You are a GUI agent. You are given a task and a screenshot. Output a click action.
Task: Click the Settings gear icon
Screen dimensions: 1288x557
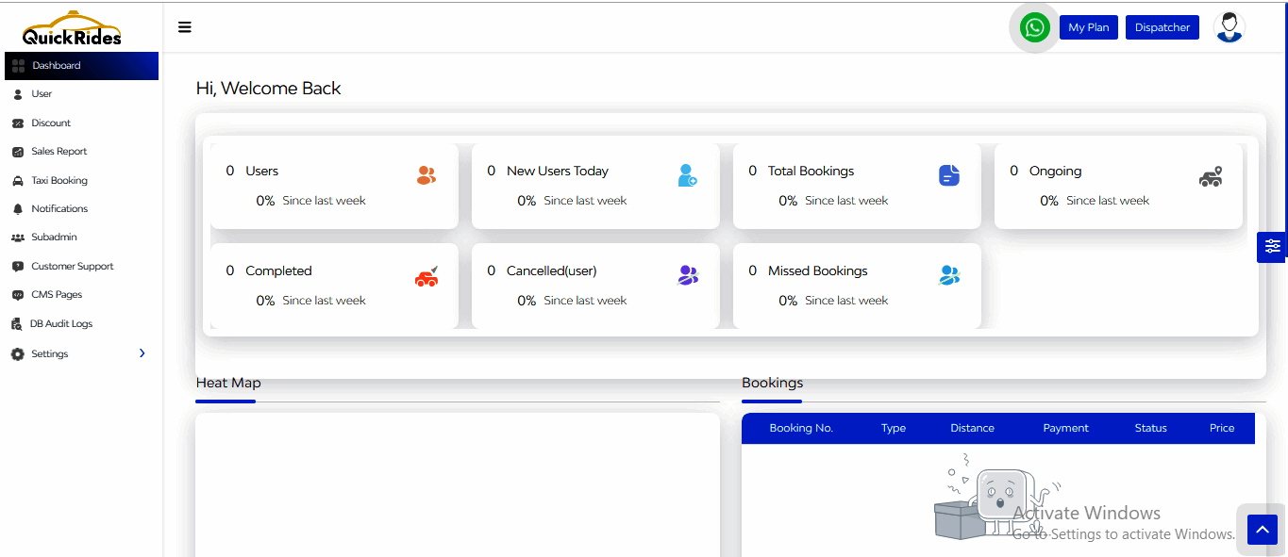[17, 354]
